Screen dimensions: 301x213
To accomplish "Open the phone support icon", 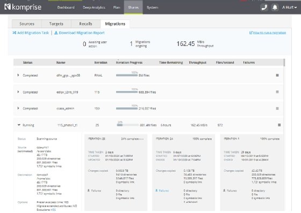I will tap(264, 7).
